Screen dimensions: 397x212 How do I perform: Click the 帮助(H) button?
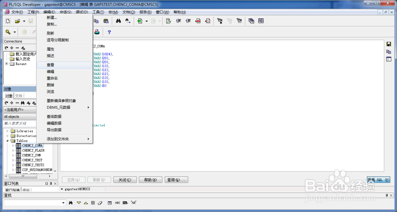tap(150, 180)
